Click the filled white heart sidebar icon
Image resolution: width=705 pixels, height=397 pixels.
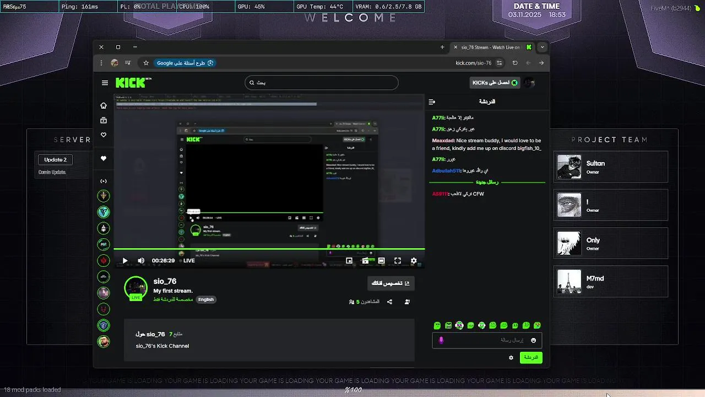pyautogui.click(x=104, y=158)
